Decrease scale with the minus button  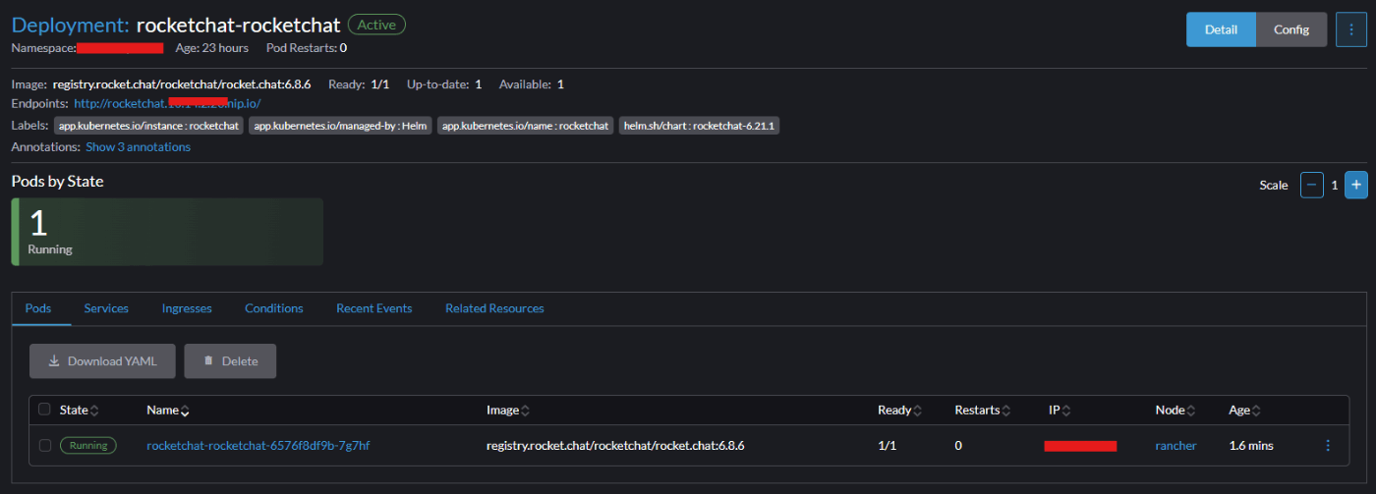tap(1312, 185)
